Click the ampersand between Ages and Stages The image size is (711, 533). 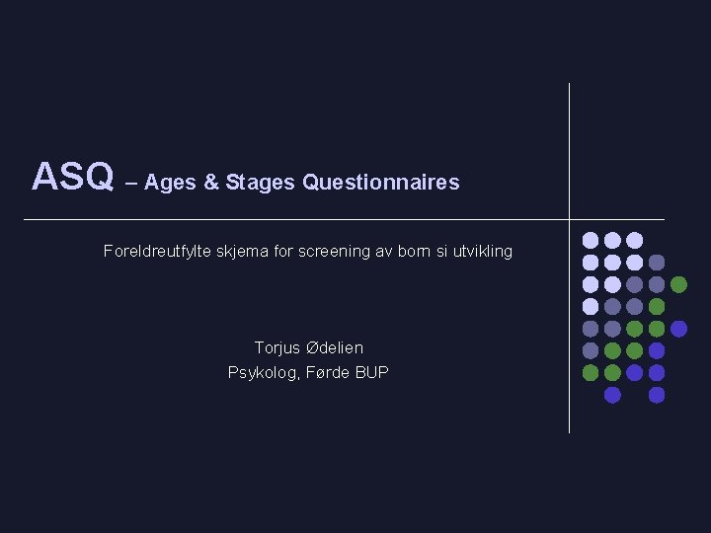coord(212,183)
